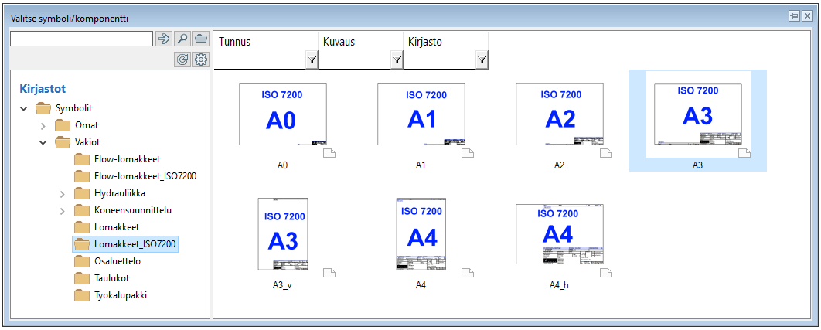Click the page icon beside A4_h thumbnail

(606, 272)
